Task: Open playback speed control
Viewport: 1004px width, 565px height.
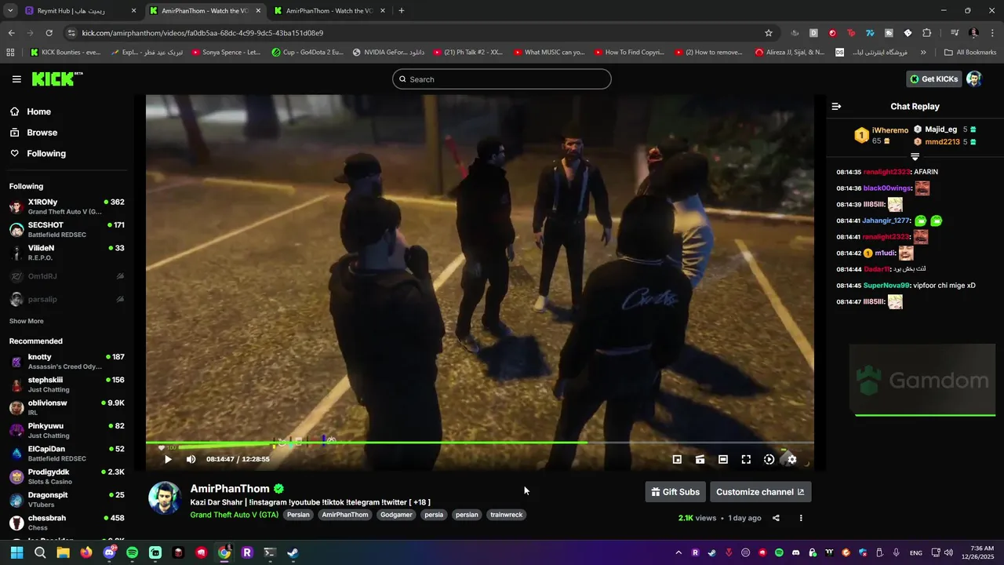Action: point(769,459)
